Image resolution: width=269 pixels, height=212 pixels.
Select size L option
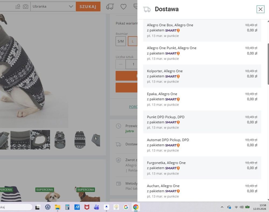[132, 41]
